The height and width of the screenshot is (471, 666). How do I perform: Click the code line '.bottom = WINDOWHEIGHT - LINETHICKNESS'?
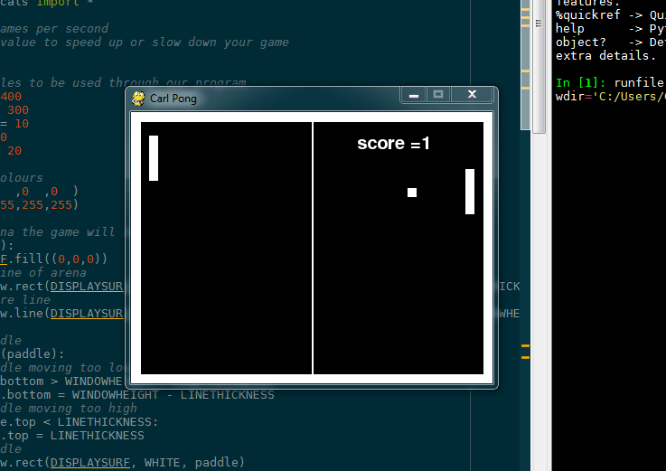(x=137, y=395)
